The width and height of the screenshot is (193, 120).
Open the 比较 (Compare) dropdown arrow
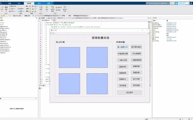pos(15,9)
